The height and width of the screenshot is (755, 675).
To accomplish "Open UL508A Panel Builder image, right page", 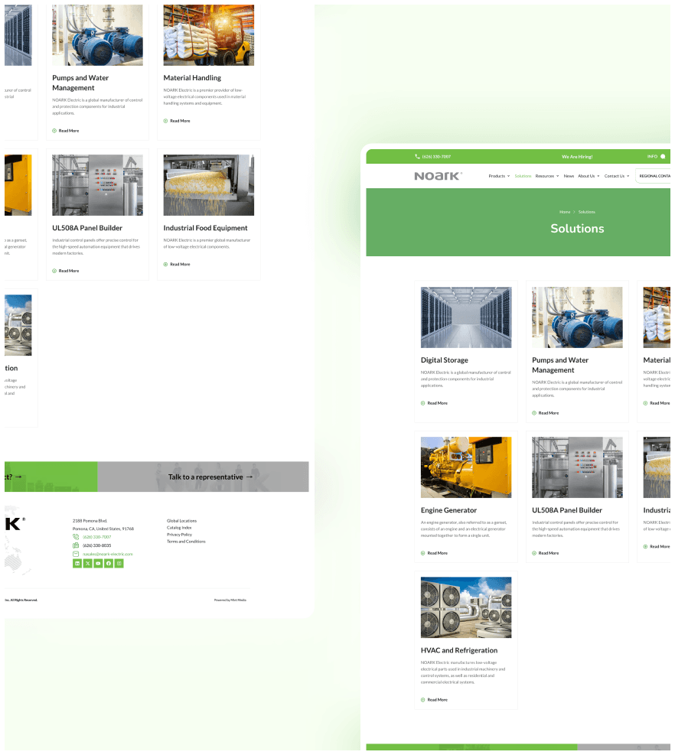I will pos(577,467).
